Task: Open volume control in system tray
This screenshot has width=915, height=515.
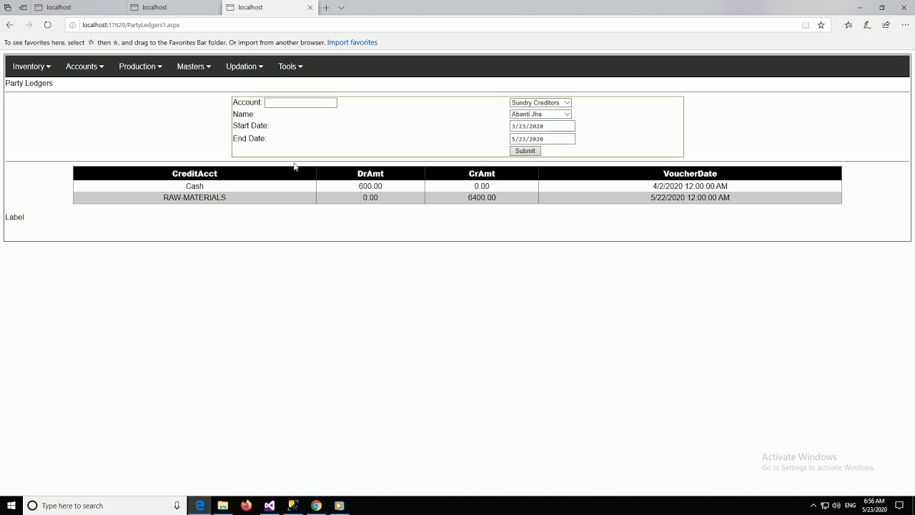Action: (x=836, y=506)
